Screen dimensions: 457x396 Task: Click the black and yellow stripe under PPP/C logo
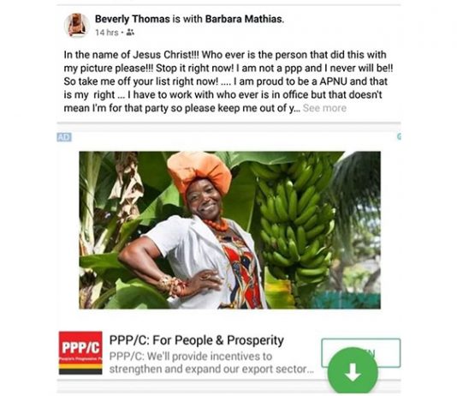[x=80, y=369]
